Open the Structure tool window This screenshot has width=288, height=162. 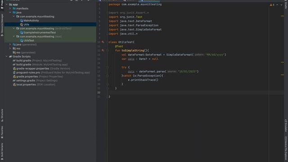(2, 115)
